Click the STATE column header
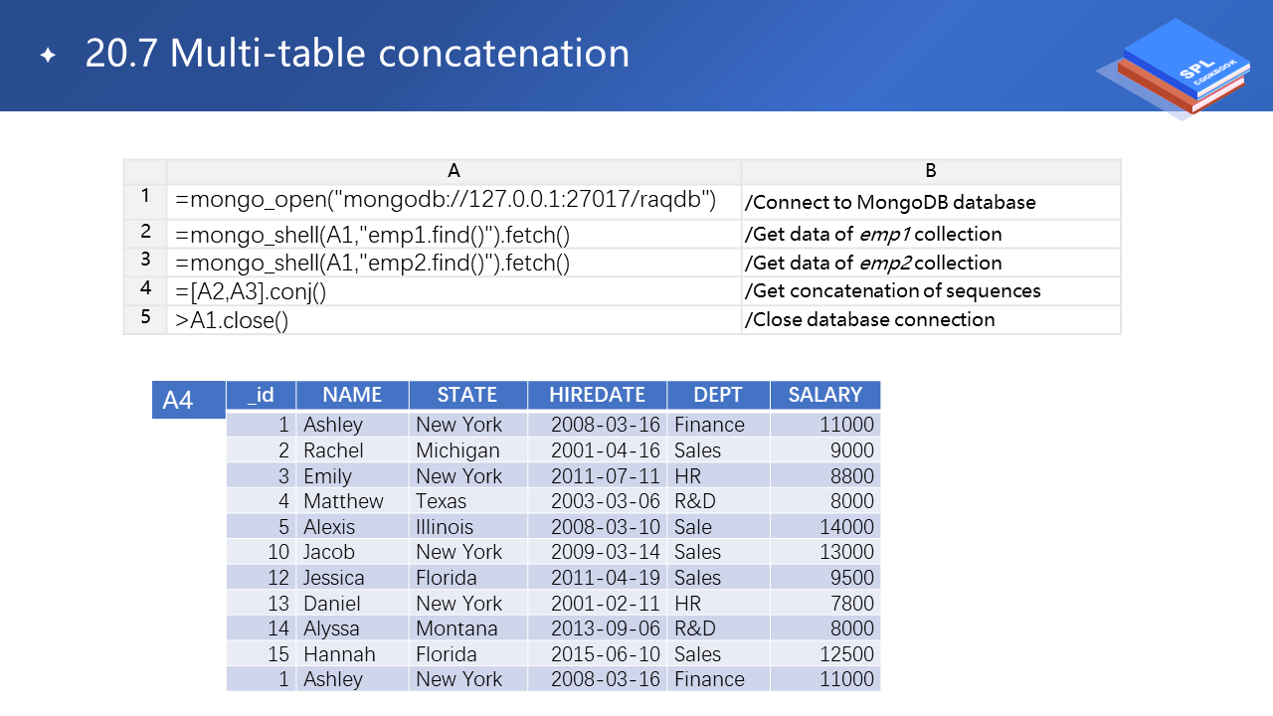The image size is (1273, 716). (x=467, y=395)
